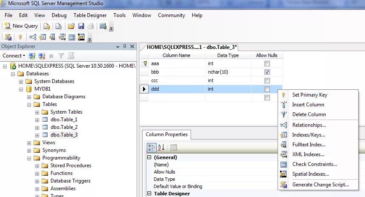Click the Filter funnel icon
Screen dimensions: 365x197
pyautogui.click(x=61, y=56)
